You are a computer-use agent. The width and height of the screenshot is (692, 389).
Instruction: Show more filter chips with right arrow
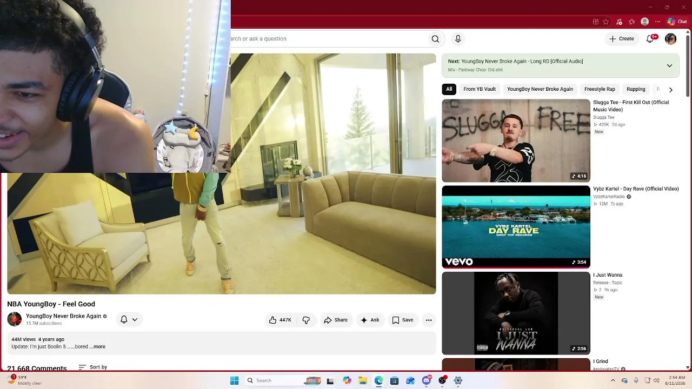click(x=671, y=90)
